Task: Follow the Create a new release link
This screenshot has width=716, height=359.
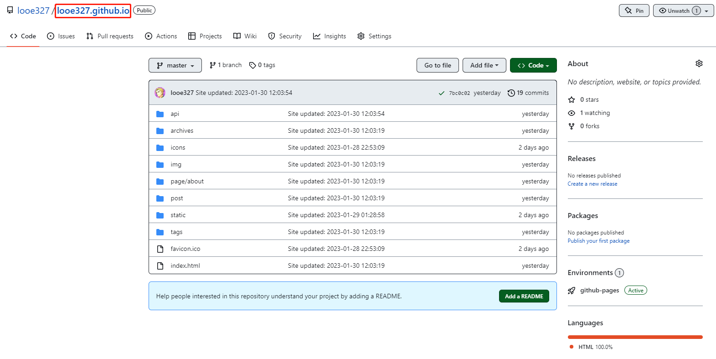Action: (x=592, y=184)
